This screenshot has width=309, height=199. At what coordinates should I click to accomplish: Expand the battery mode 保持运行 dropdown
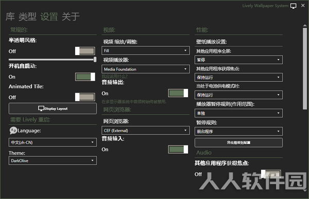238,95
